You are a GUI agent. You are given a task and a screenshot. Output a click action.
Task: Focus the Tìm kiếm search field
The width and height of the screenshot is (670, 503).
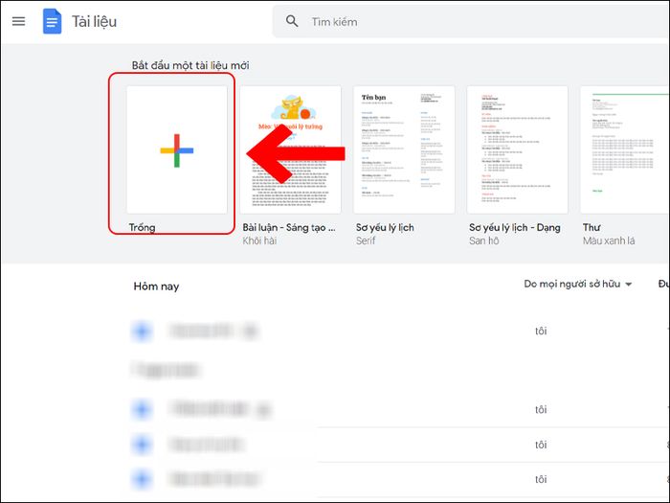pyautogui.click(x=470, y=21)
